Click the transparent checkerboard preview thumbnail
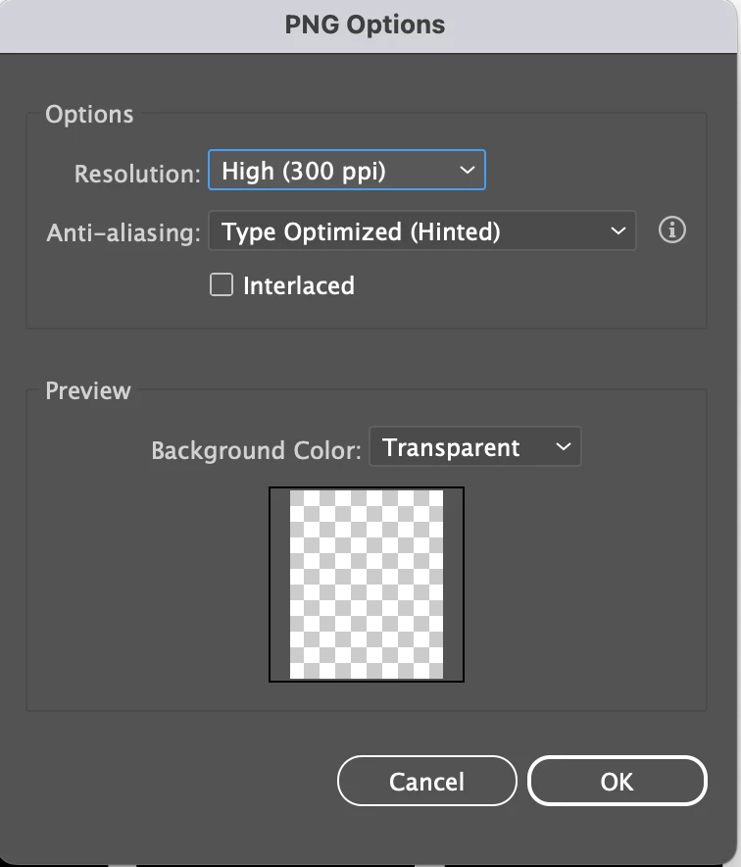Image resolution: width=741 pixels, height=867 pixels. pyautogui.click(x=367, y=585)
